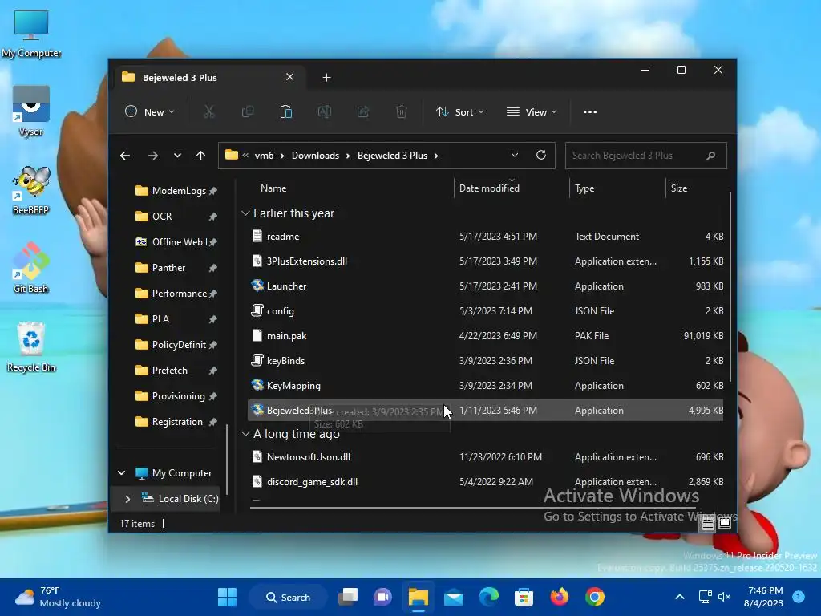
Task: Click the Copy icon in toolbar
Action: [248, 111]
